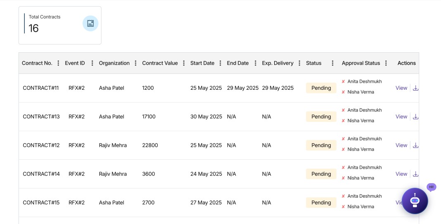The height and width of the screenshot is (224, 441).
Task: Click Total Contracts count 16
Action: click(33, 28)
